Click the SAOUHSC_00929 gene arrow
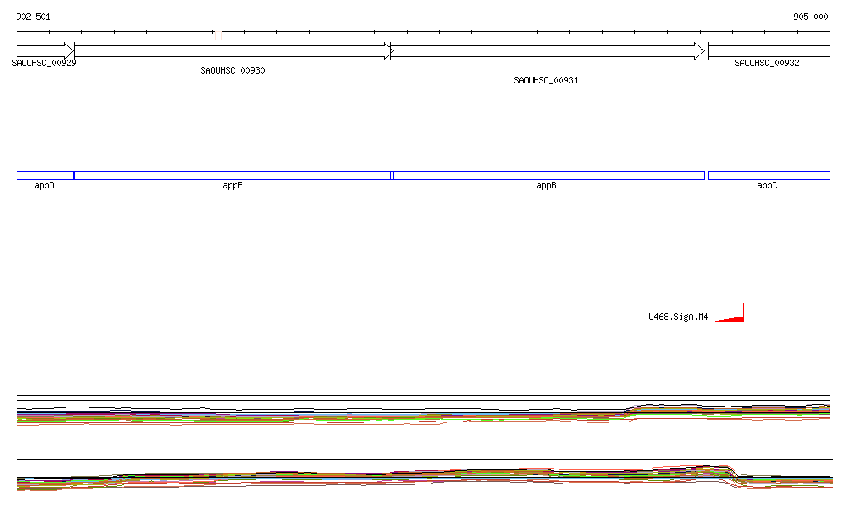Image resolution: width=847 pixels, height=505 pixels. point(45,51)
